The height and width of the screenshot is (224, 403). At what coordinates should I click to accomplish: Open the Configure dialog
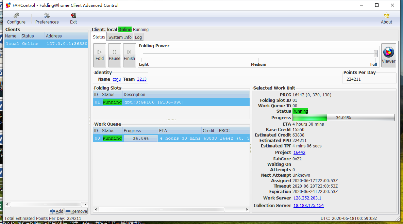16,18
